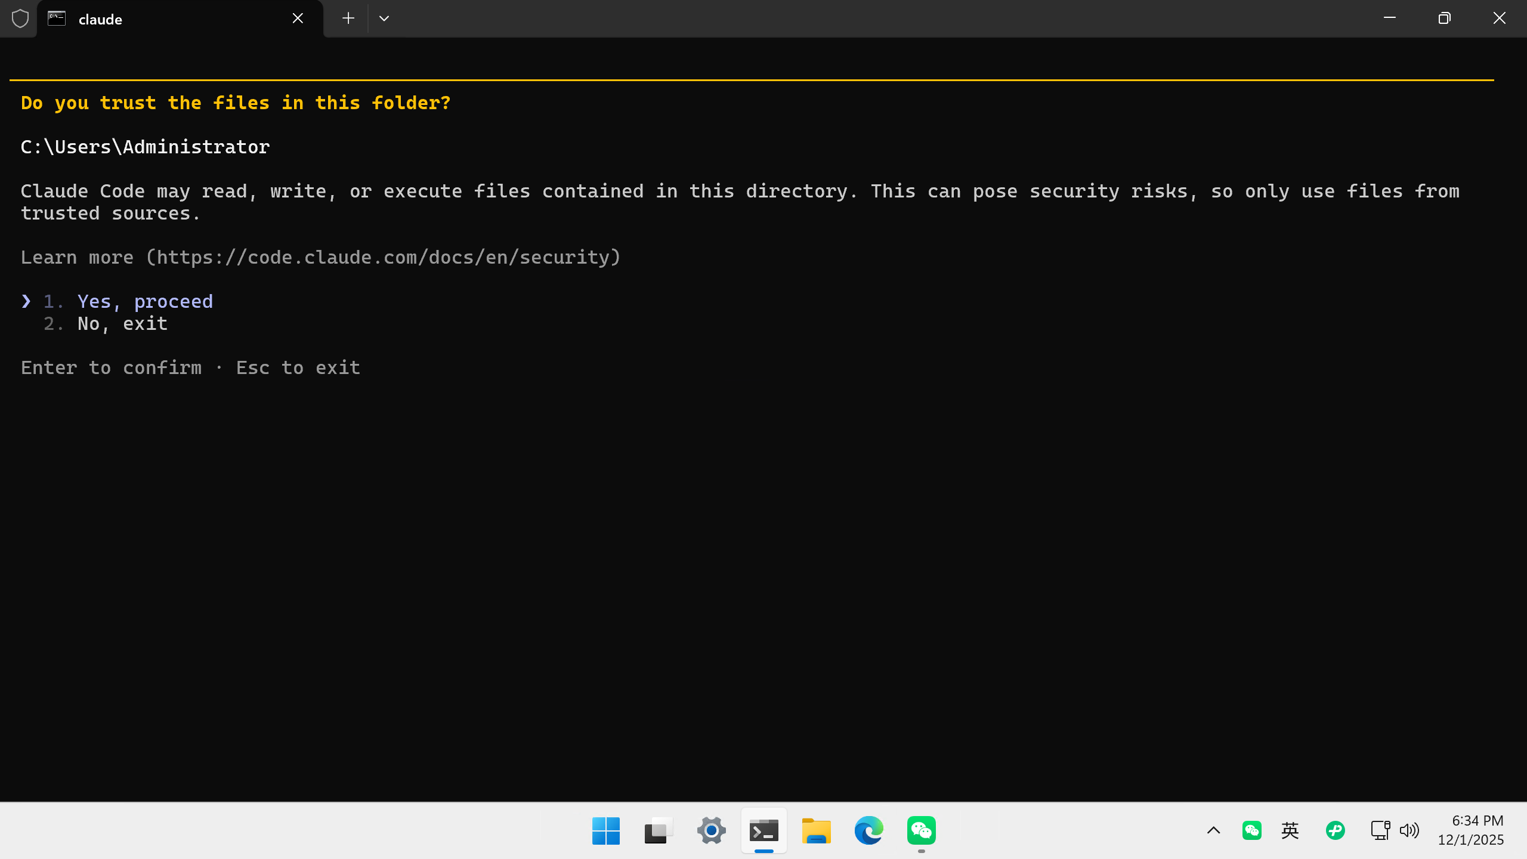Open the Windows Start menu
Screen dimensions: 1527x859
coord(606,830)
